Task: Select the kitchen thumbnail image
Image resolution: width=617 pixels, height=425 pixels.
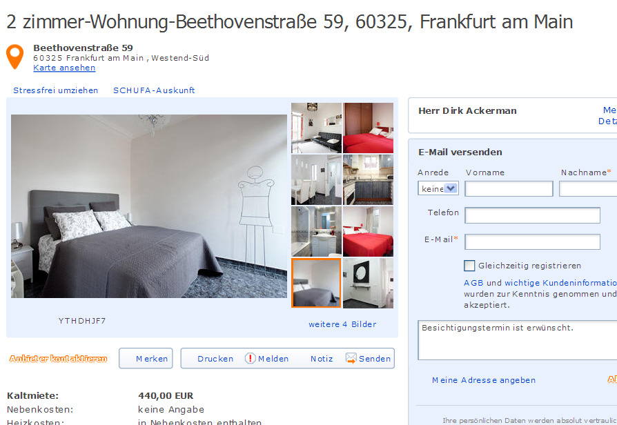Action: click(368, 180)
